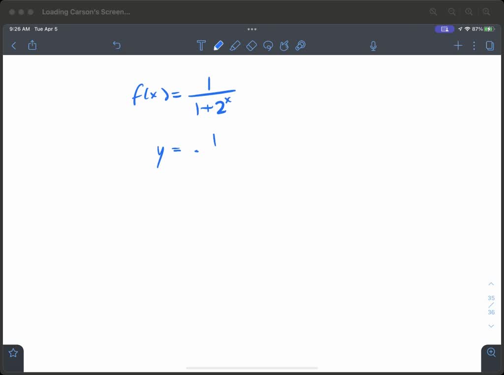504x375 pixels.
Task: Go to previous page with up chevron
Action: click(491, 283)
